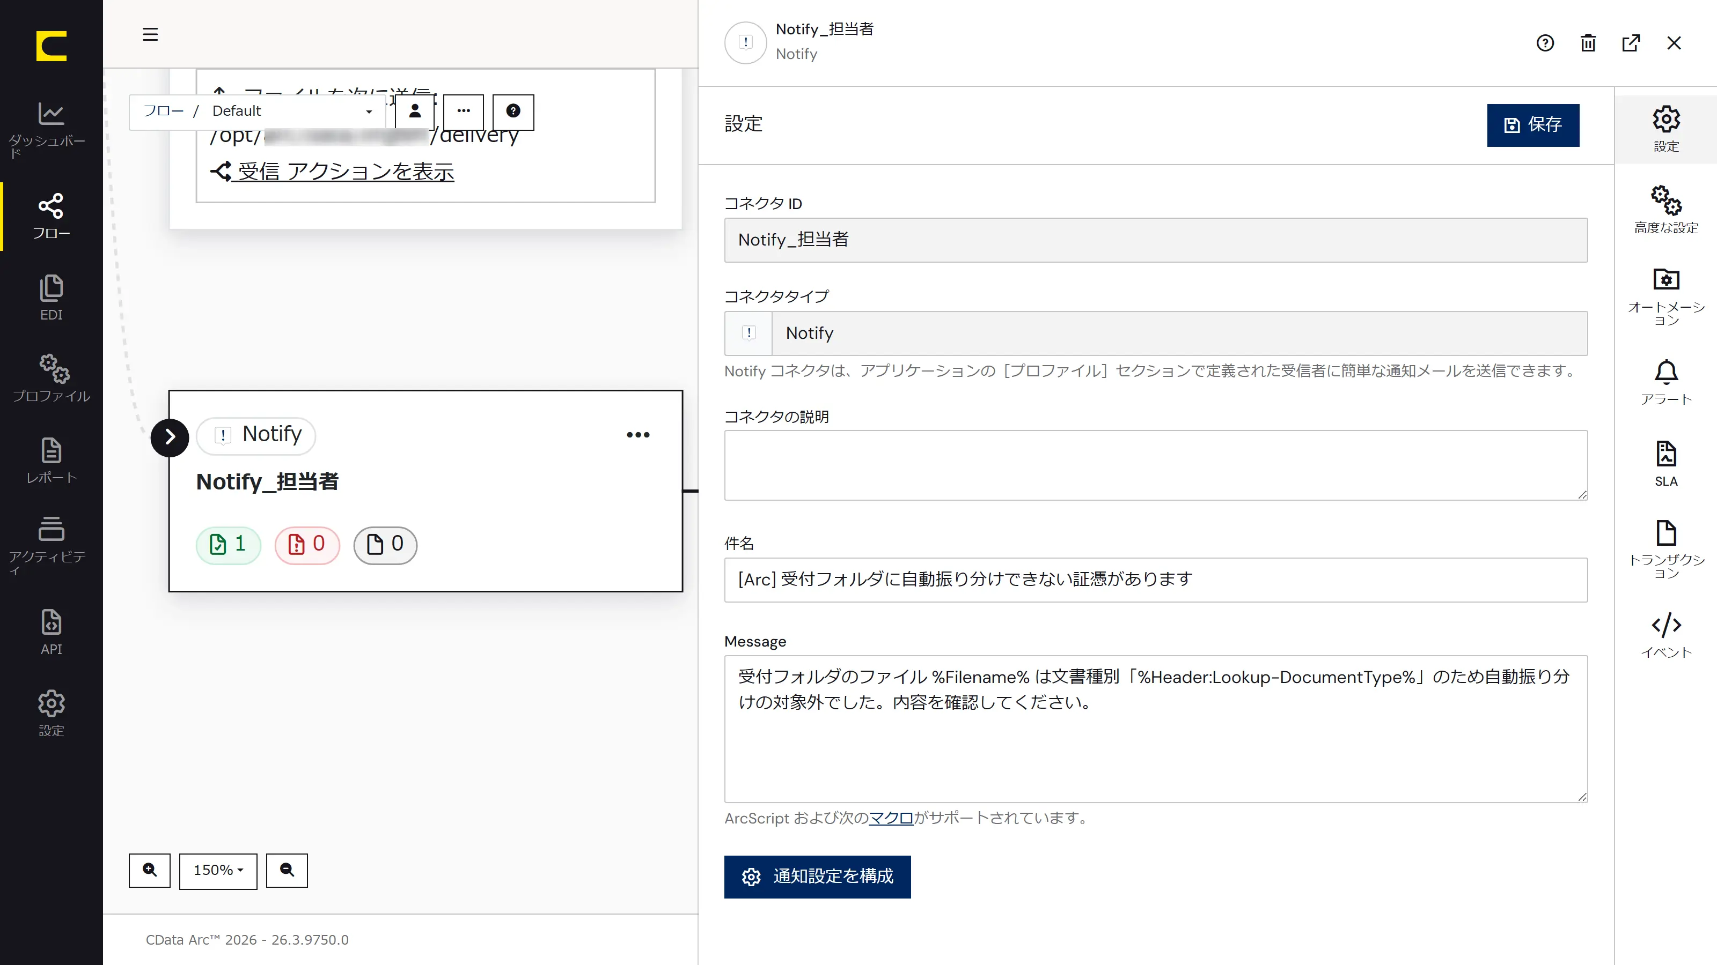Viewport: 1717px width, 965px height.
Task: Click the コネクタの説明 description text area
Action: pyautogui.click(x=1156, y=465)
